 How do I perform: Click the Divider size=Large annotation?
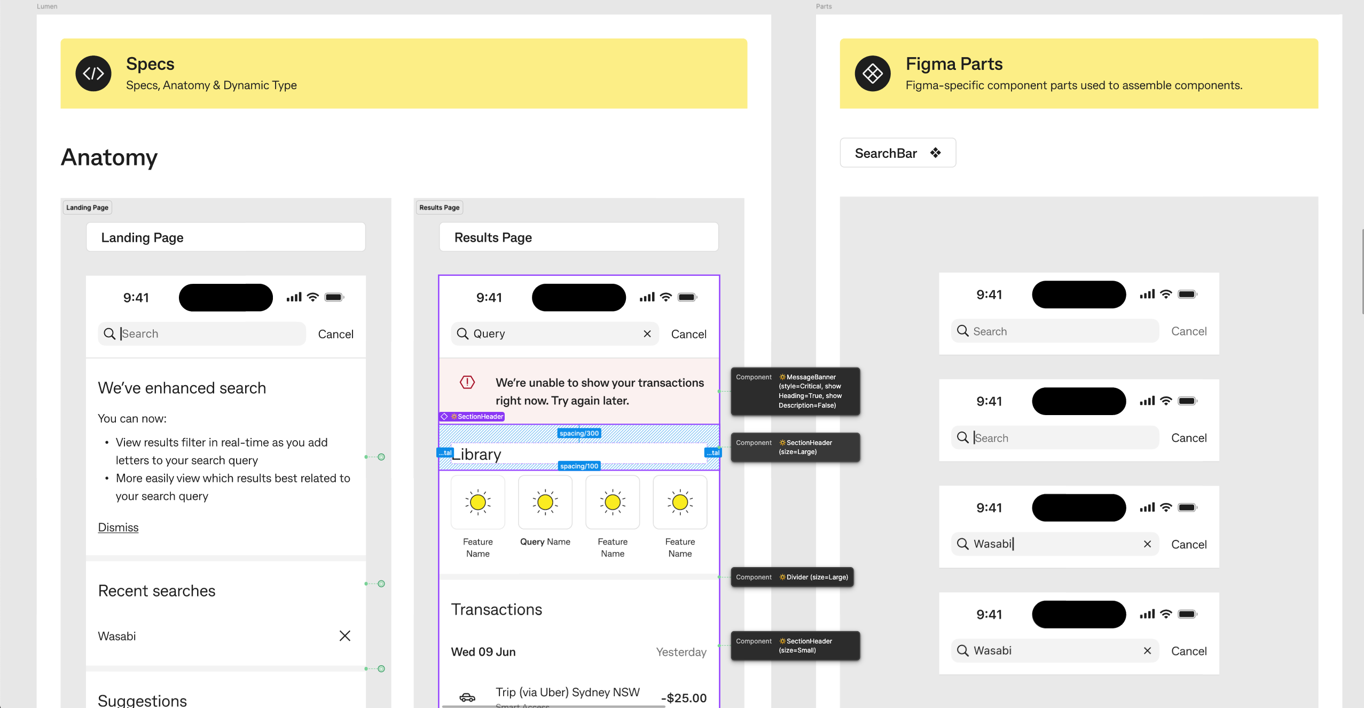791,577
